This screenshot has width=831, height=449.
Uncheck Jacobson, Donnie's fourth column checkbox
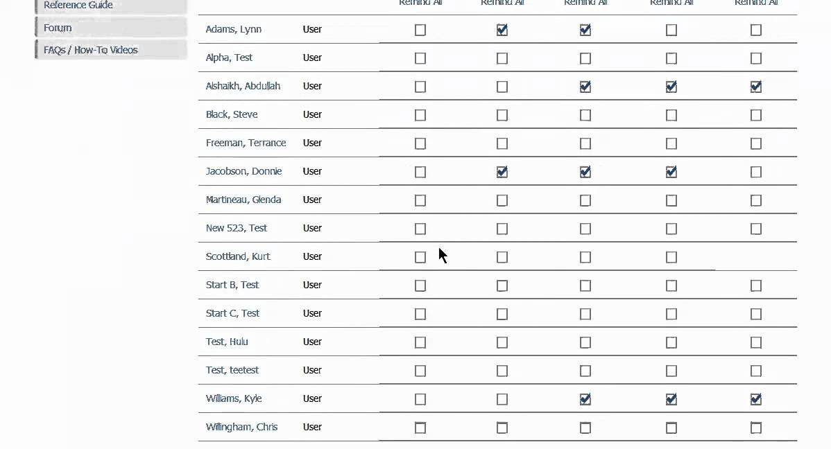pyautogui.click(x=671, y=172)
